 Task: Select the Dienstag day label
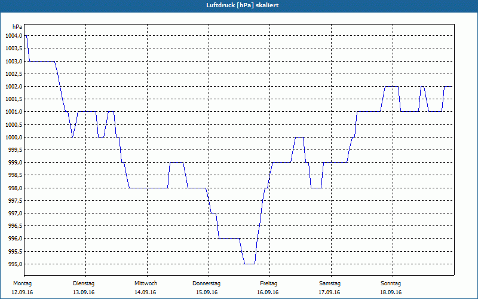point(84,283)
